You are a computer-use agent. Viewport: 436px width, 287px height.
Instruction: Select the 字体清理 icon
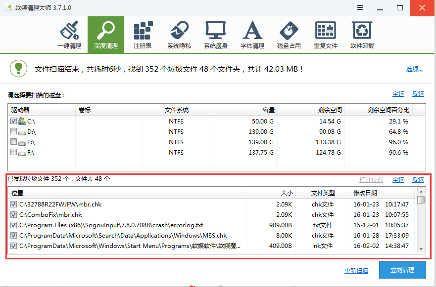click(252, 34)
